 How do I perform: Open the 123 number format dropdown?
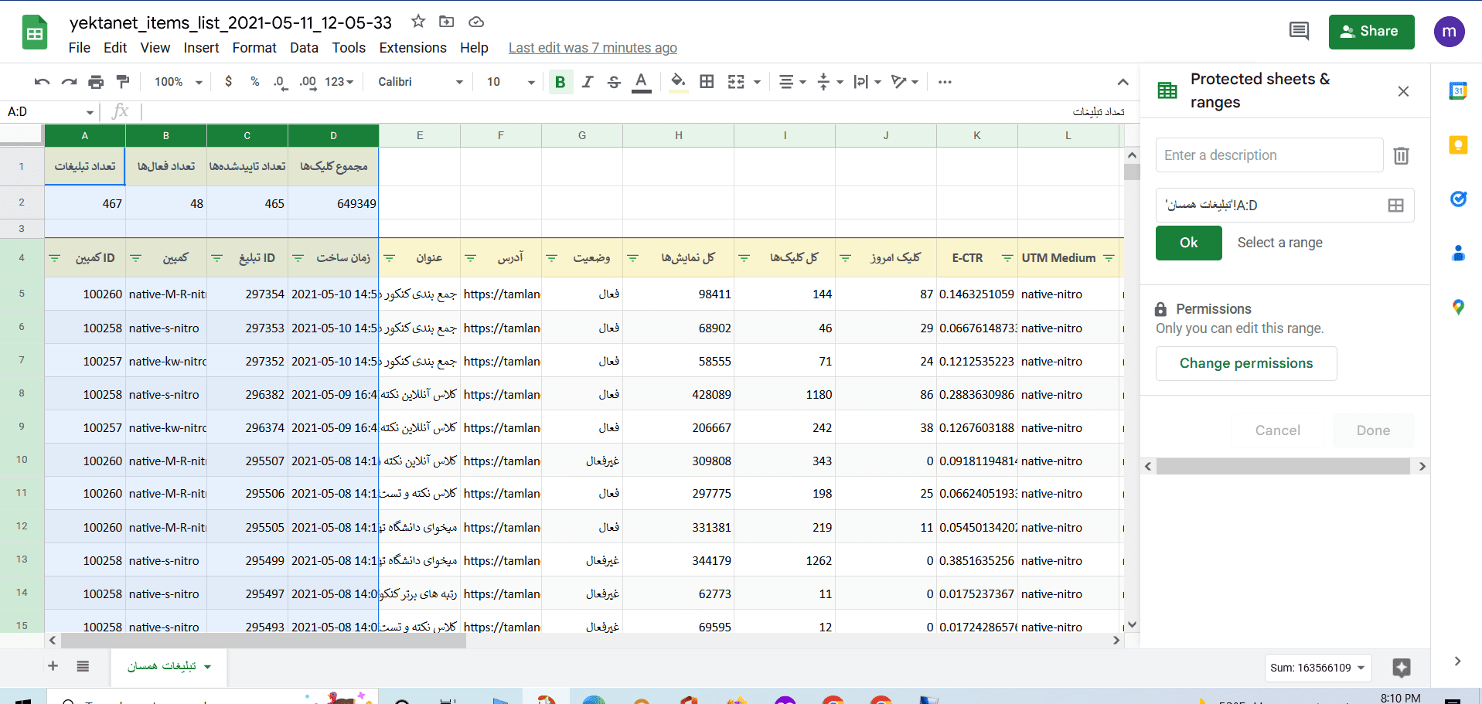coord(339,82)
